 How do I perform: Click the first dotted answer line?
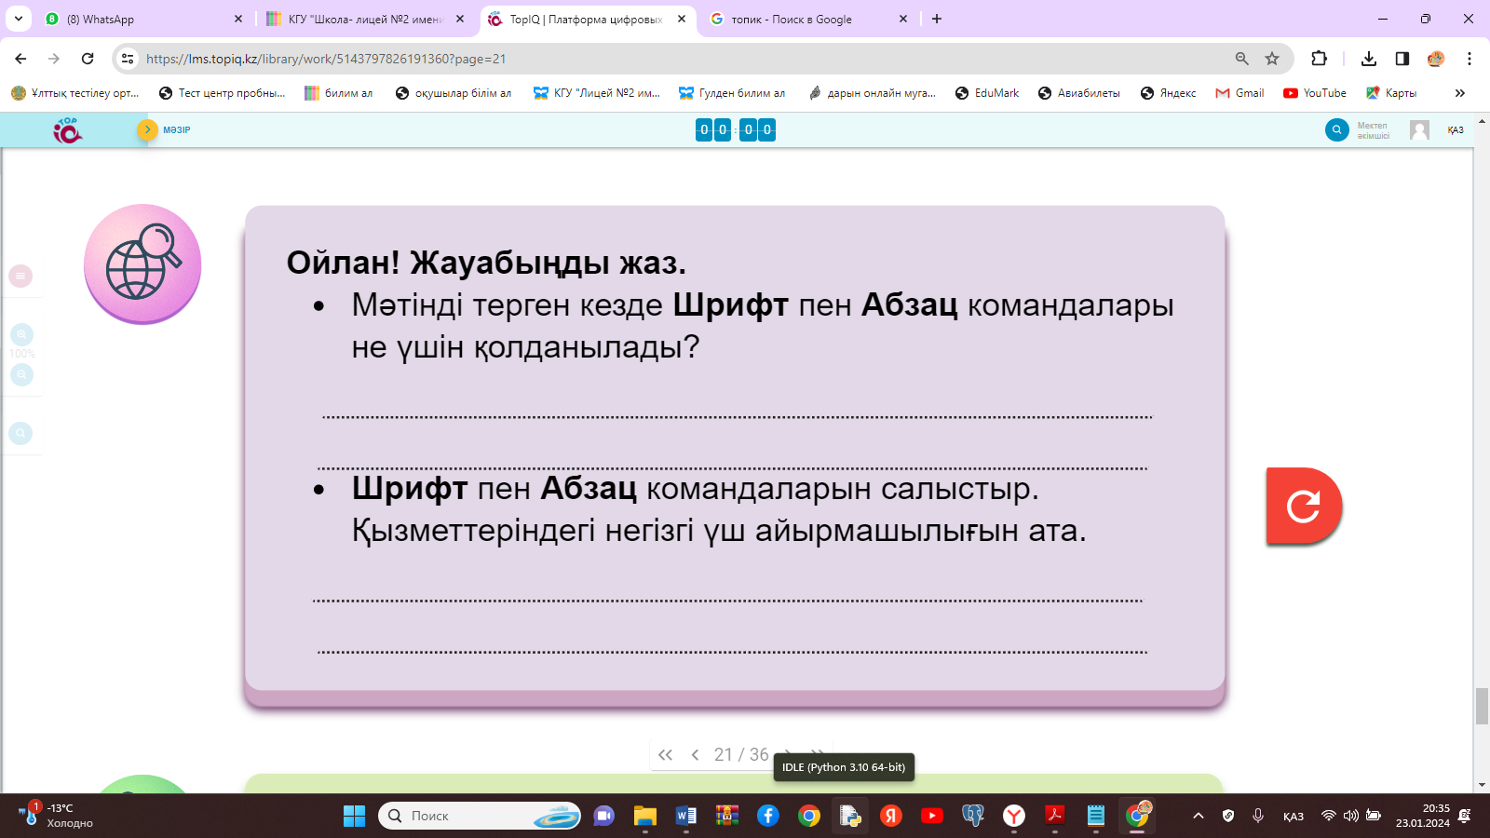tap(737, 417)
